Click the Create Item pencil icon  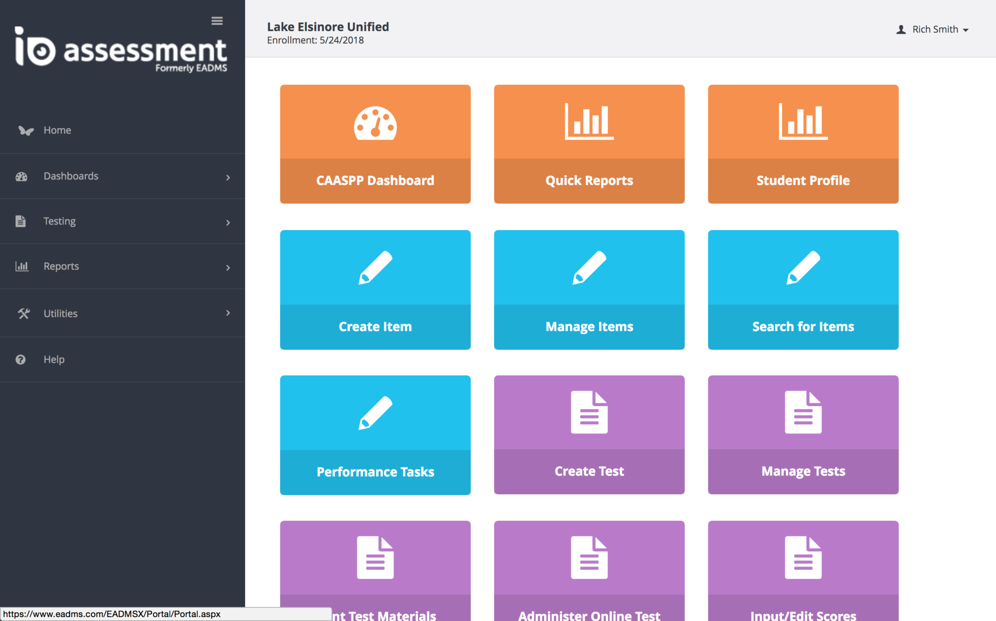(375, 267)
